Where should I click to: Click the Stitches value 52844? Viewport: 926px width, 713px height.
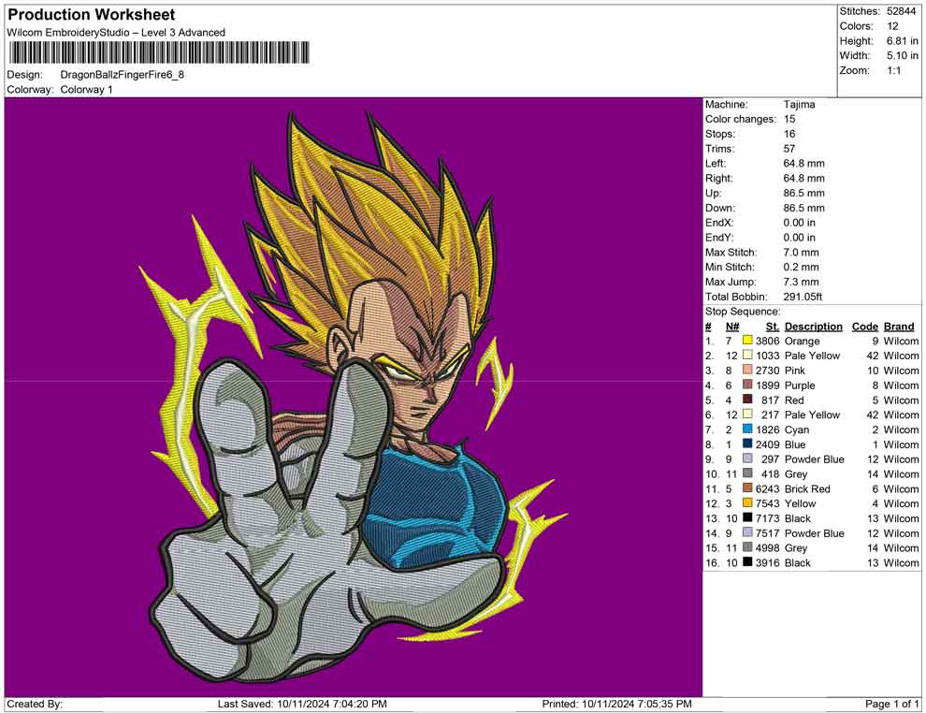coord(902,11)
